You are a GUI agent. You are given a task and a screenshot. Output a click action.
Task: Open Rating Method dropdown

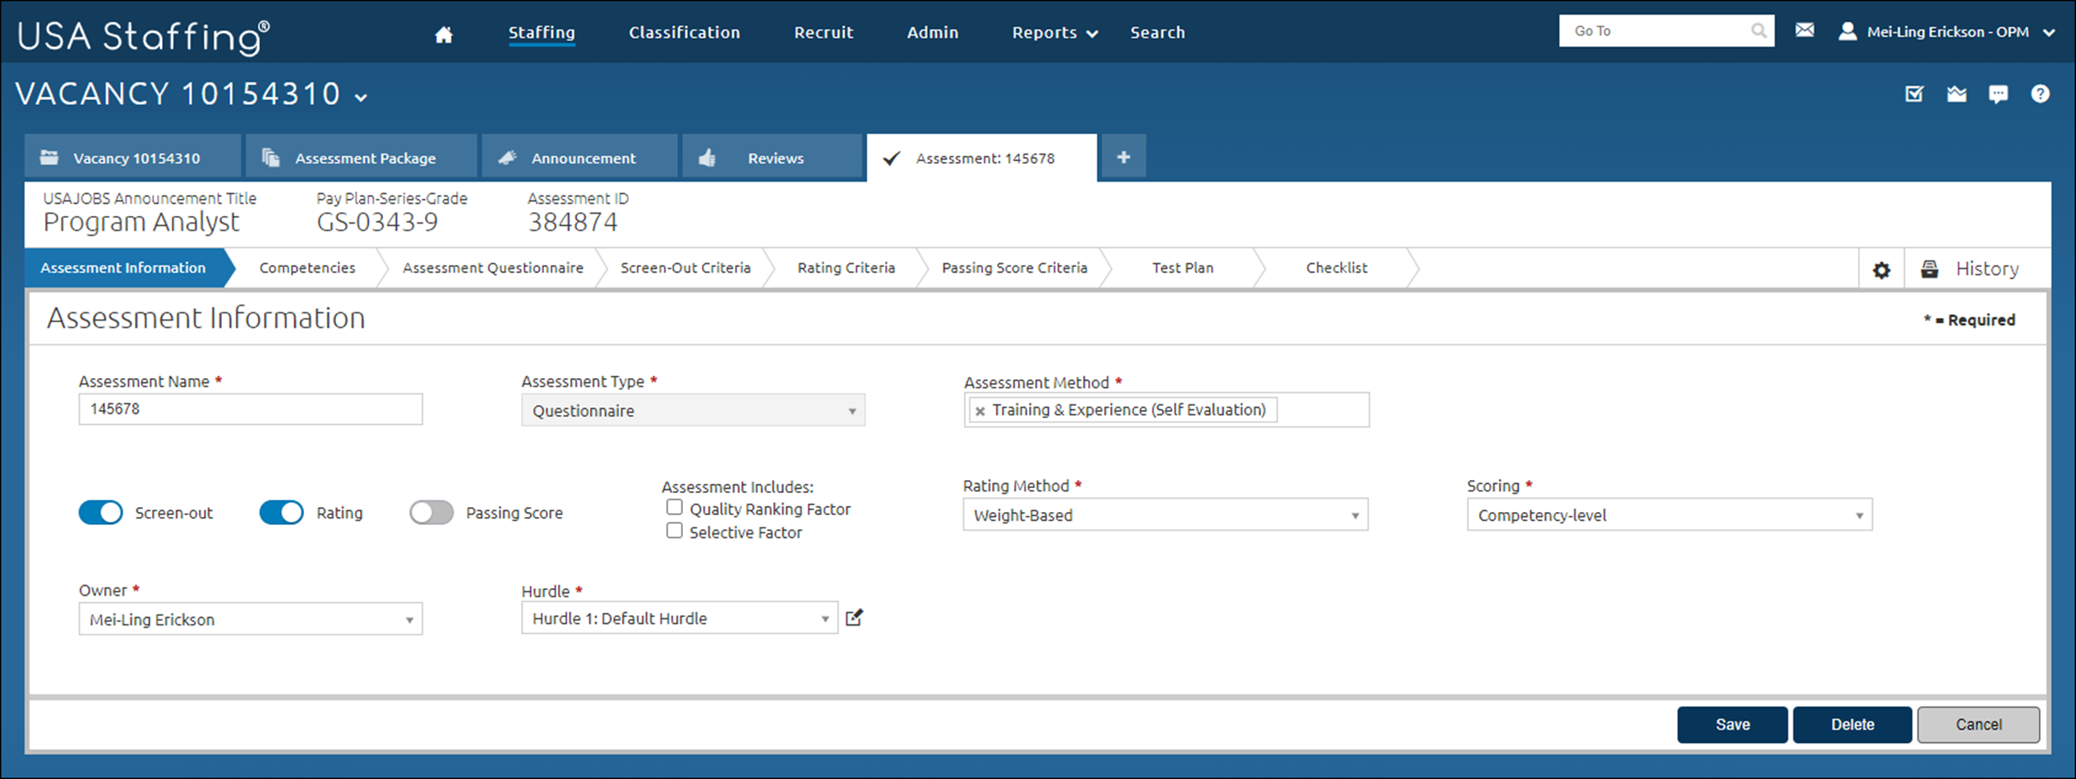(1165, 514)
